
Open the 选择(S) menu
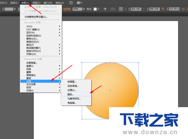point(14,3)
